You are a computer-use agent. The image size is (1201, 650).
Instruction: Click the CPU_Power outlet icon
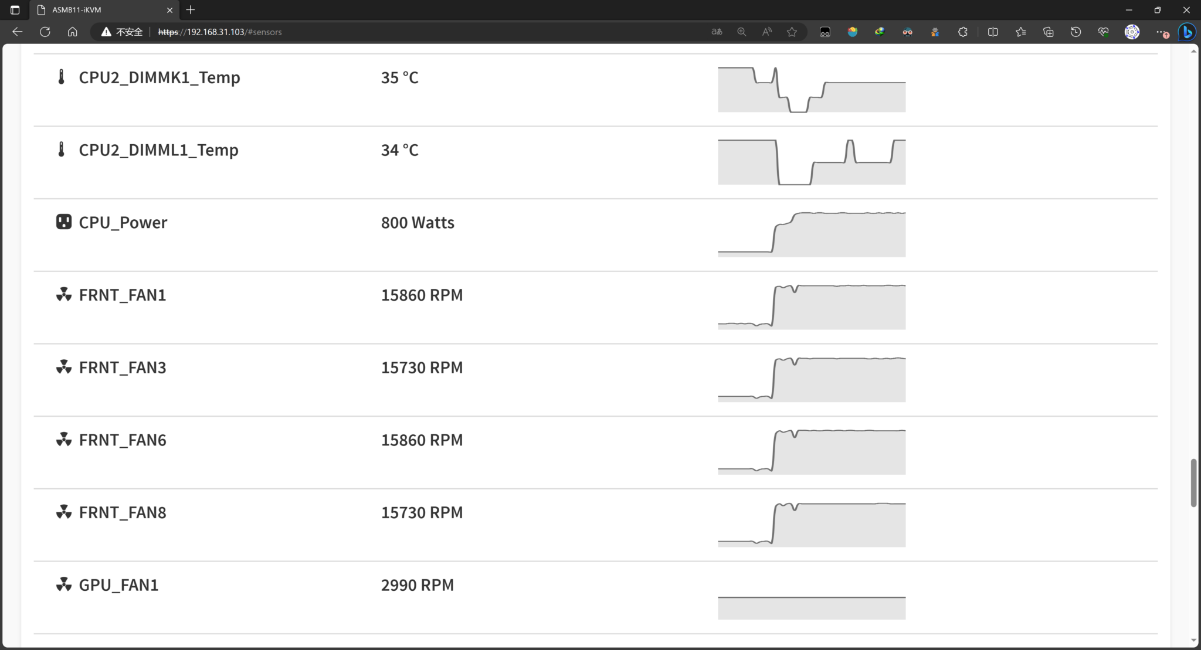pos(63,222)
